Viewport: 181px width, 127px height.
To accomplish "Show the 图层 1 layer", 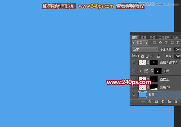I will pos(134,79).
